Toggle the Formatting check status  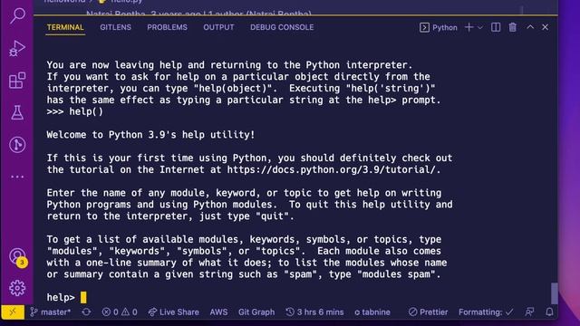[486, 312]
